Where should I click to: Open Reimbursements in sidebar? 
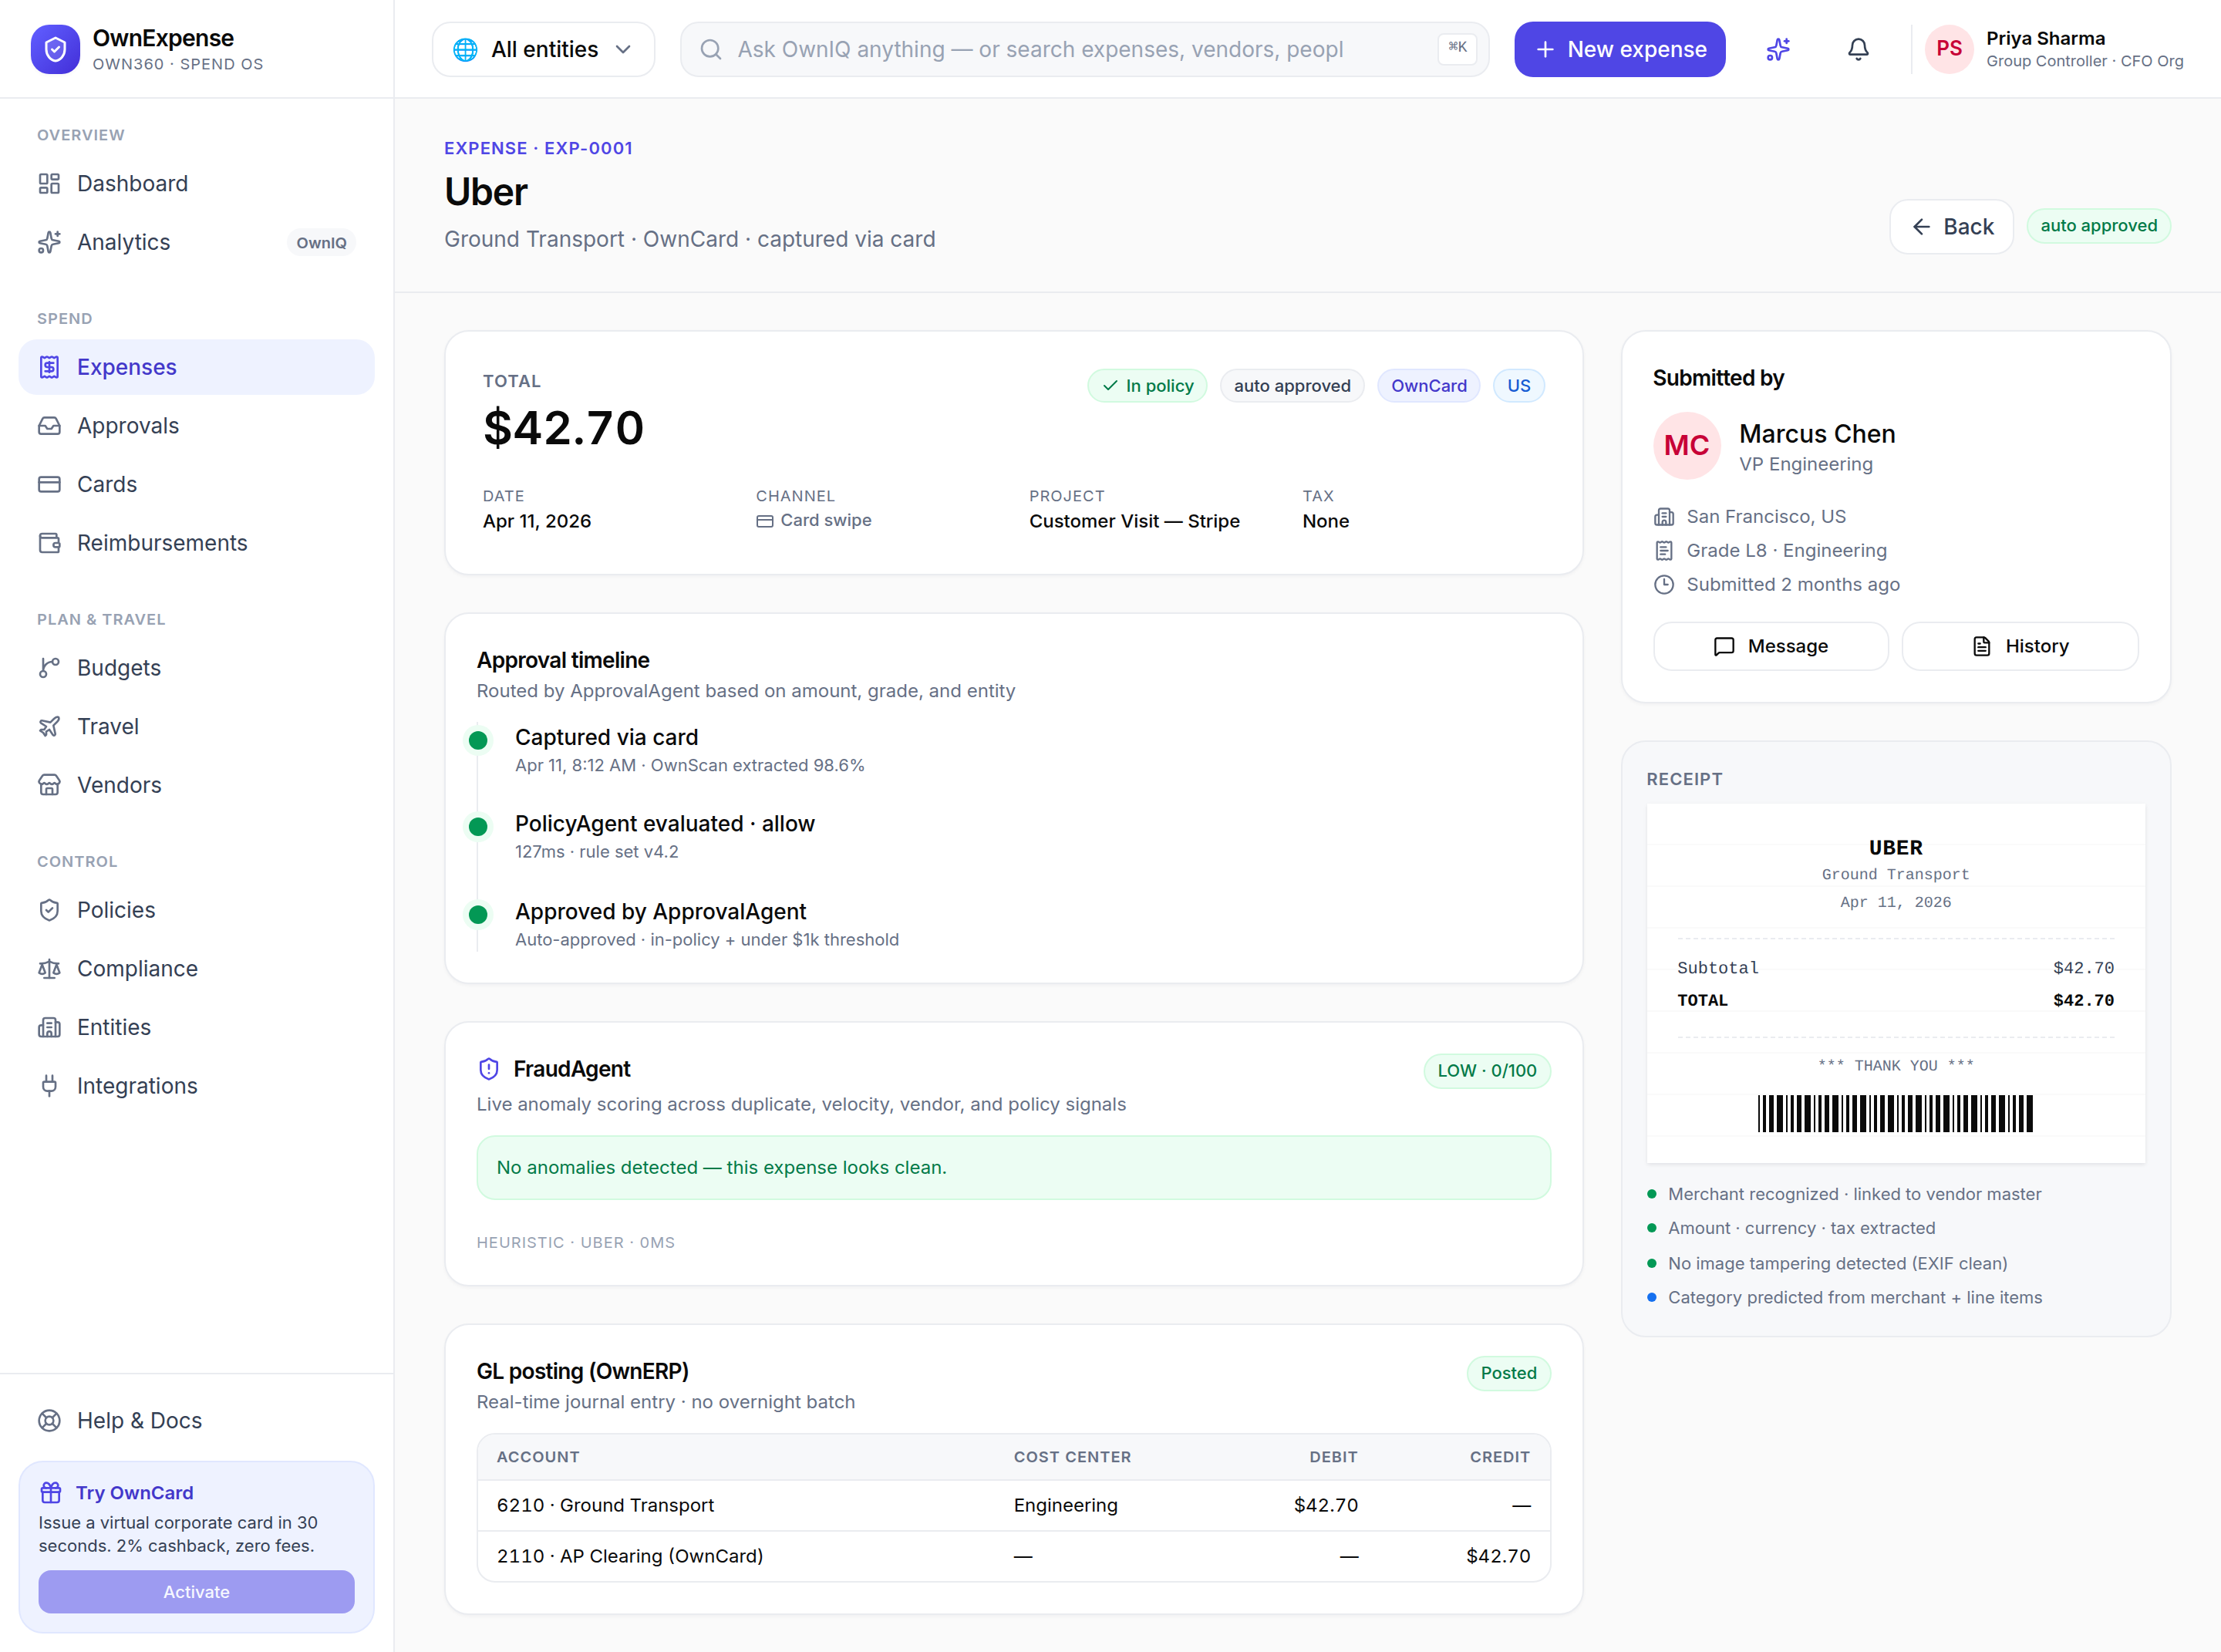(x=196, y=543)
